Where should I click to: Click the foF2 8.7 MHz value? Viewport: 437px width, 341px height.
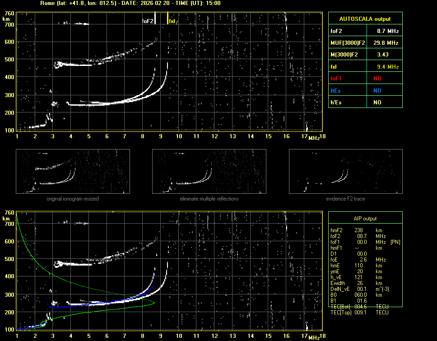[x=388, y=31]
